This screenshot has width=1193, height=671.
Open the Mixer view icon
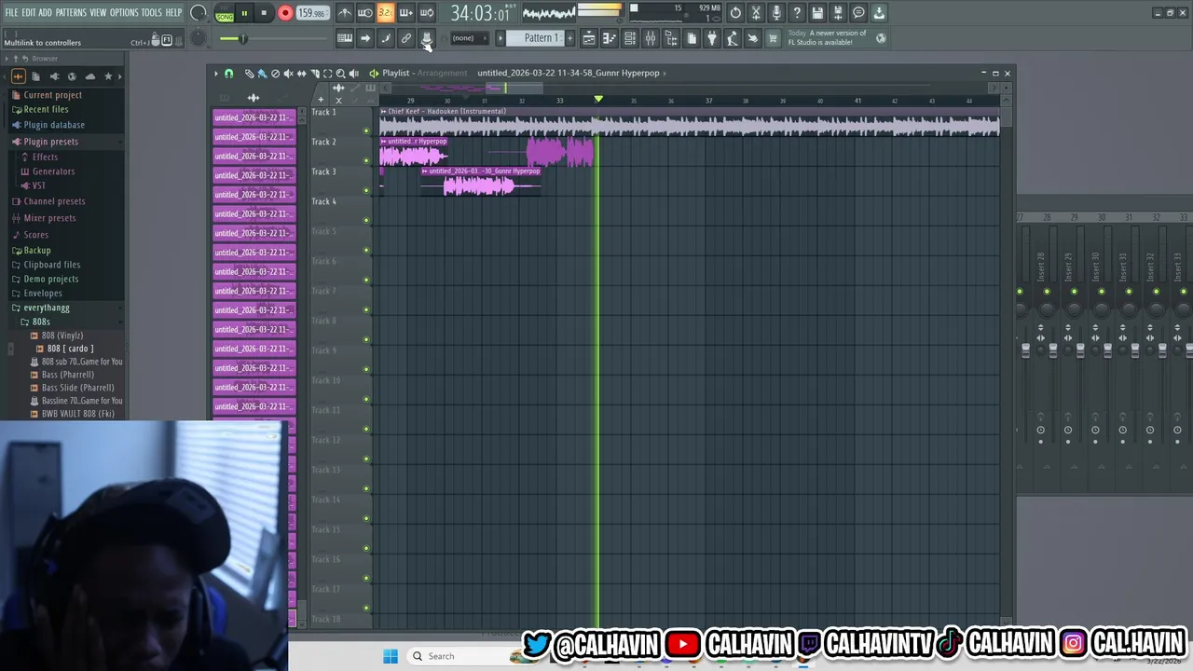[x=651, y=38]
